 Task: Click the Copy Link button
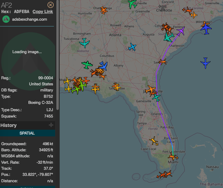(x=43, y=12)
